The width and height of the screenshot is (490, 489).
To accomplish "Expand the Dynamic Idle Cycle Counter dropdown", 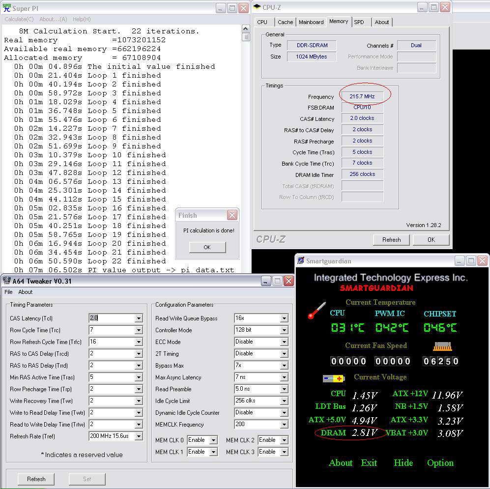I will tap(284, 412).
